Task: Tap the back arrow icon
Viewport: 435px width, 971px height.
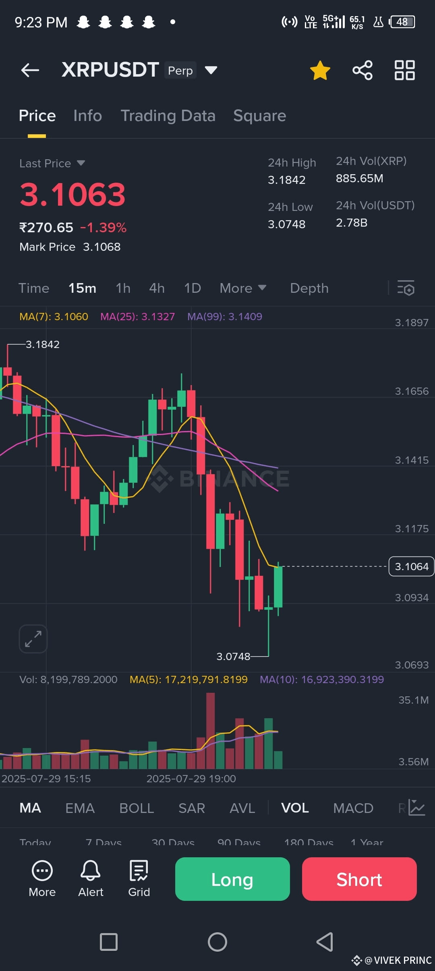Action: (30, 70)
